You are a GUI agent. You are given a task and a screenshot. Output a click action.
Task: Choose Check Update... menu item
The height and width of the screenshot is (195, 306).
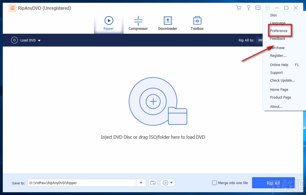pos(283,81)
